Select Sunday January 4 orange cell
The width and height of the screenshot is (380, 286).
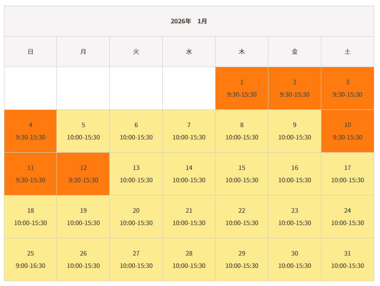[x=30, y=131]
